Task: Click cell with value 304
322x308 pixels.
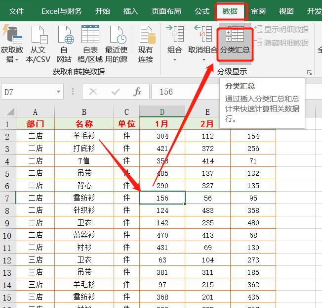Action: pos(162,136)
